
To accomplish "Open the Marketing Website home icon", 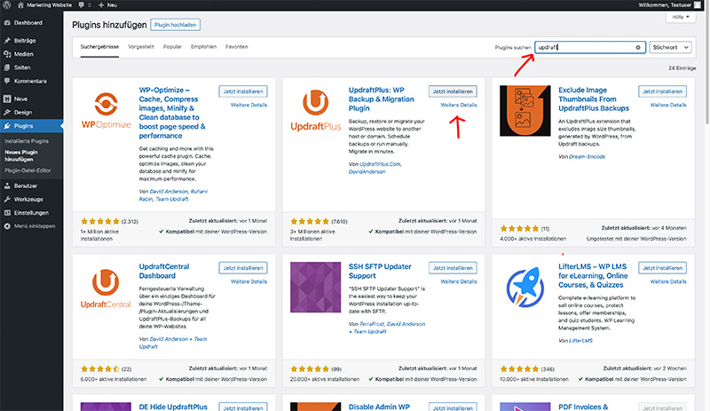I will [x=20, y=5].
